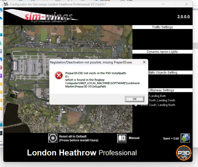The height and width of the screenshot is (167, 198).
Task: Click the Manual text label
Action: click(x=134, y=138)
